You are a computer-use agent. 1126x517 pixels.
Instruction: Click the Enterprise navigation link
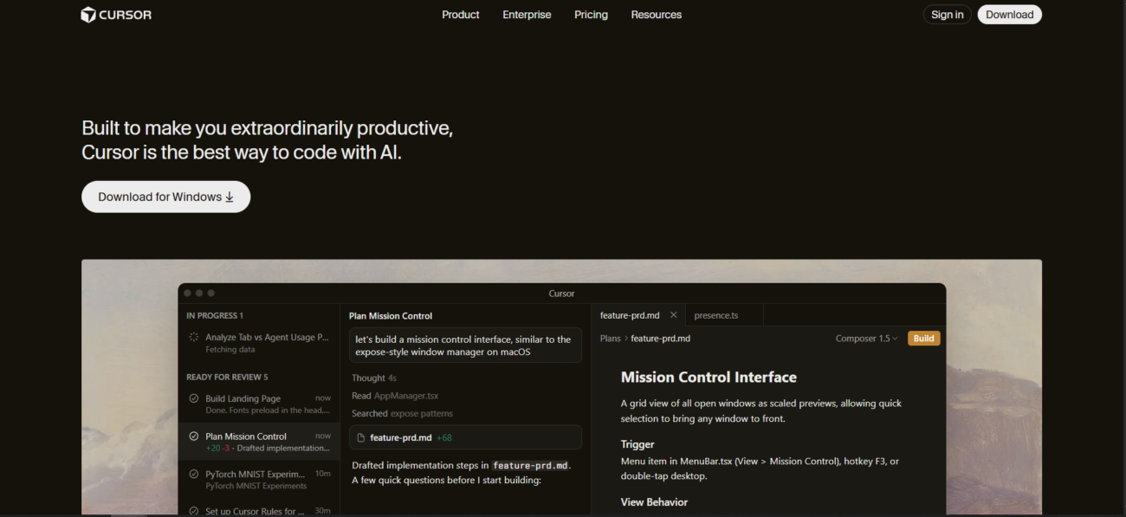point(527,15)
